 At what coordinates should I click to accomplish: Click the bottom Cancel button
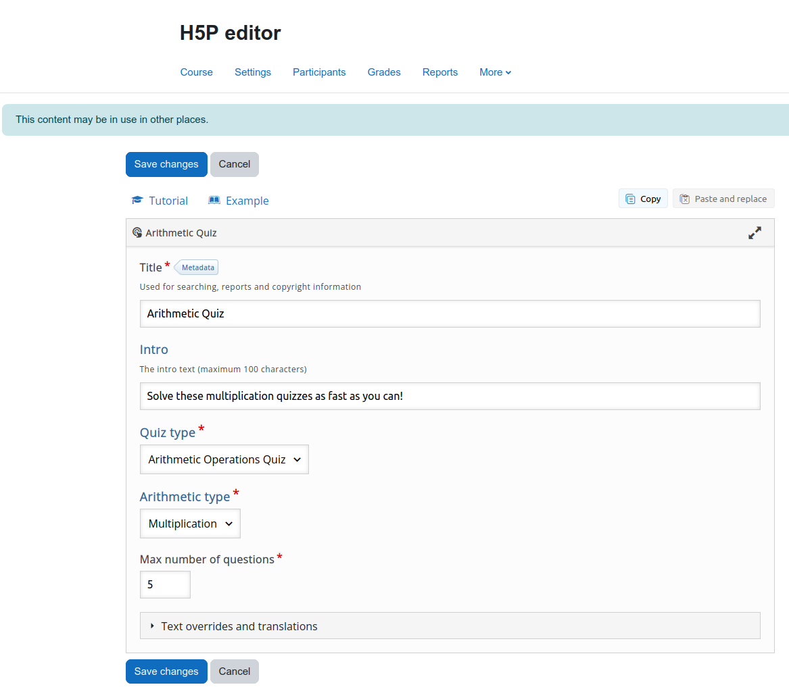pyautogui.click(x=235, y=671)
